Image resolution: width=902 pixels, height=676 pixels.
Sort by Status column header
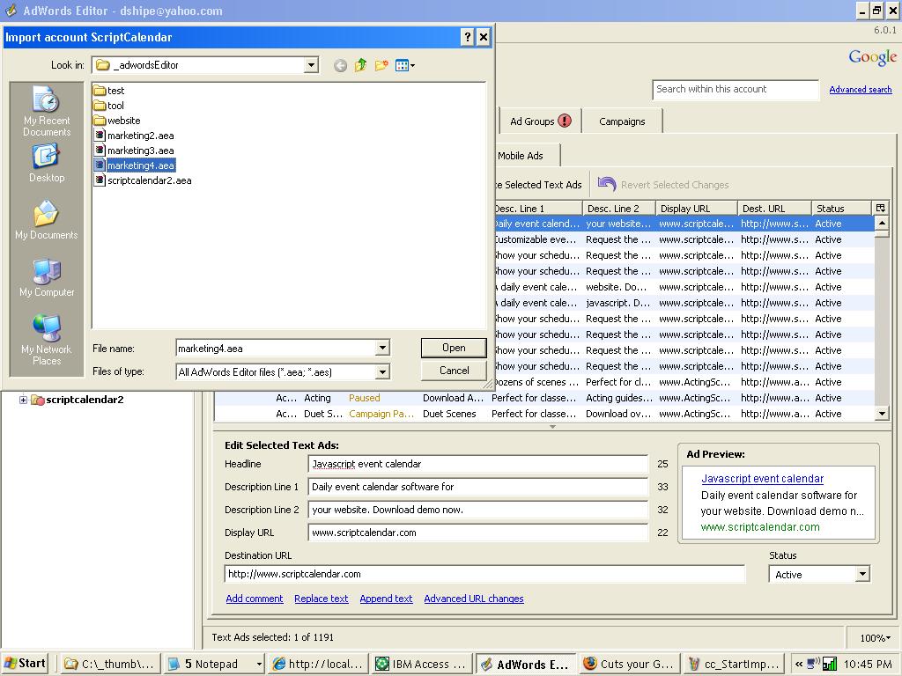[x=842, y=208]
